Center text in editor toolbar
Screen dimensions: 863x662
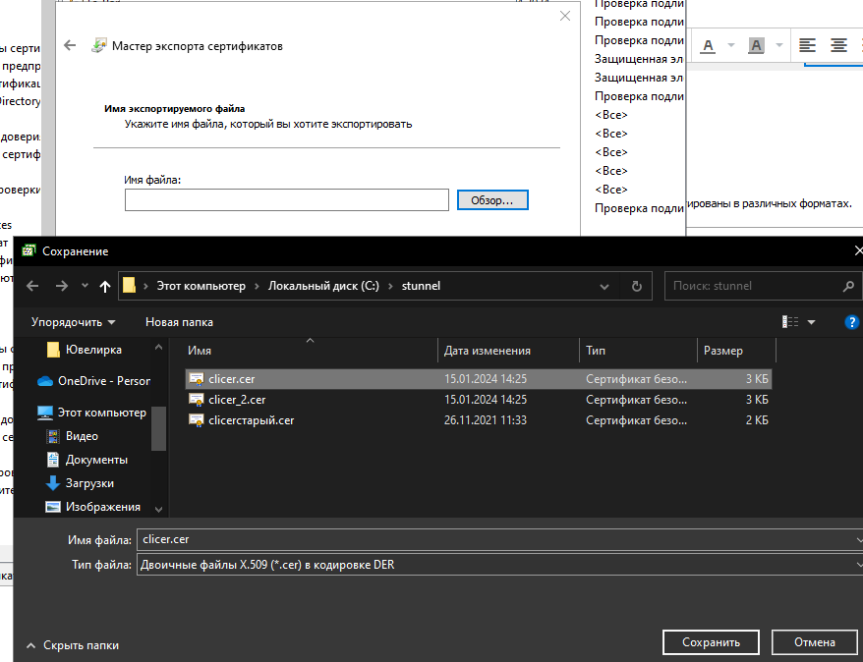(x=838, y=45)
